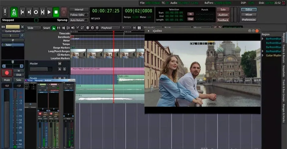Mute the Guitar Rhythm strip
Screen dimensions: 287x149
7,80
